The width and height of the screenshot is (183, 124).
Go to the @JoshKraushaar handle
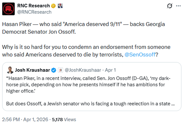(x=83, y=70)
